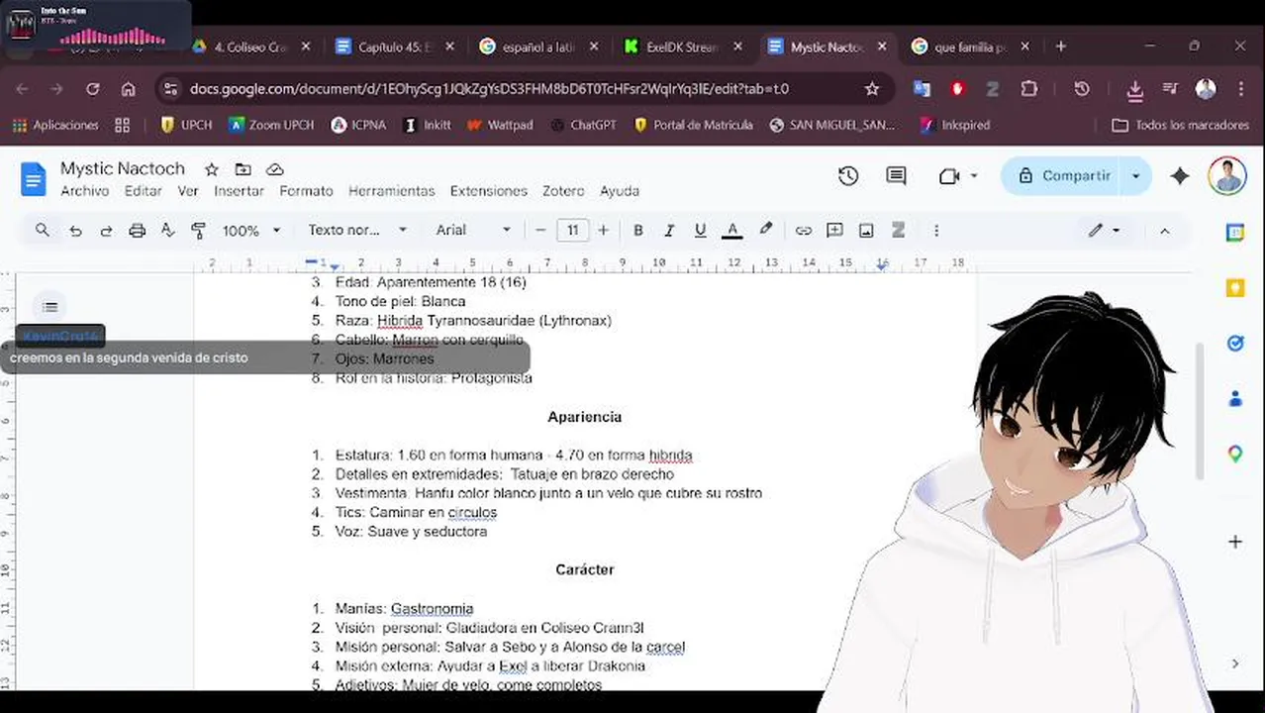Insert a link from toolbar
This screenshot has width=1265, height=713.
tap(804, 230)
